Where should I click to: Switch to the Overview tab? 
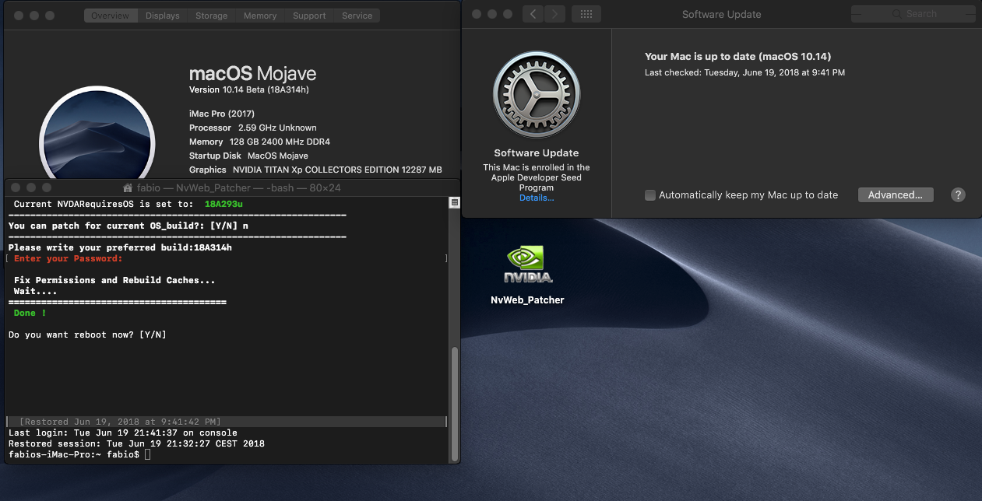tap(111, 16)
